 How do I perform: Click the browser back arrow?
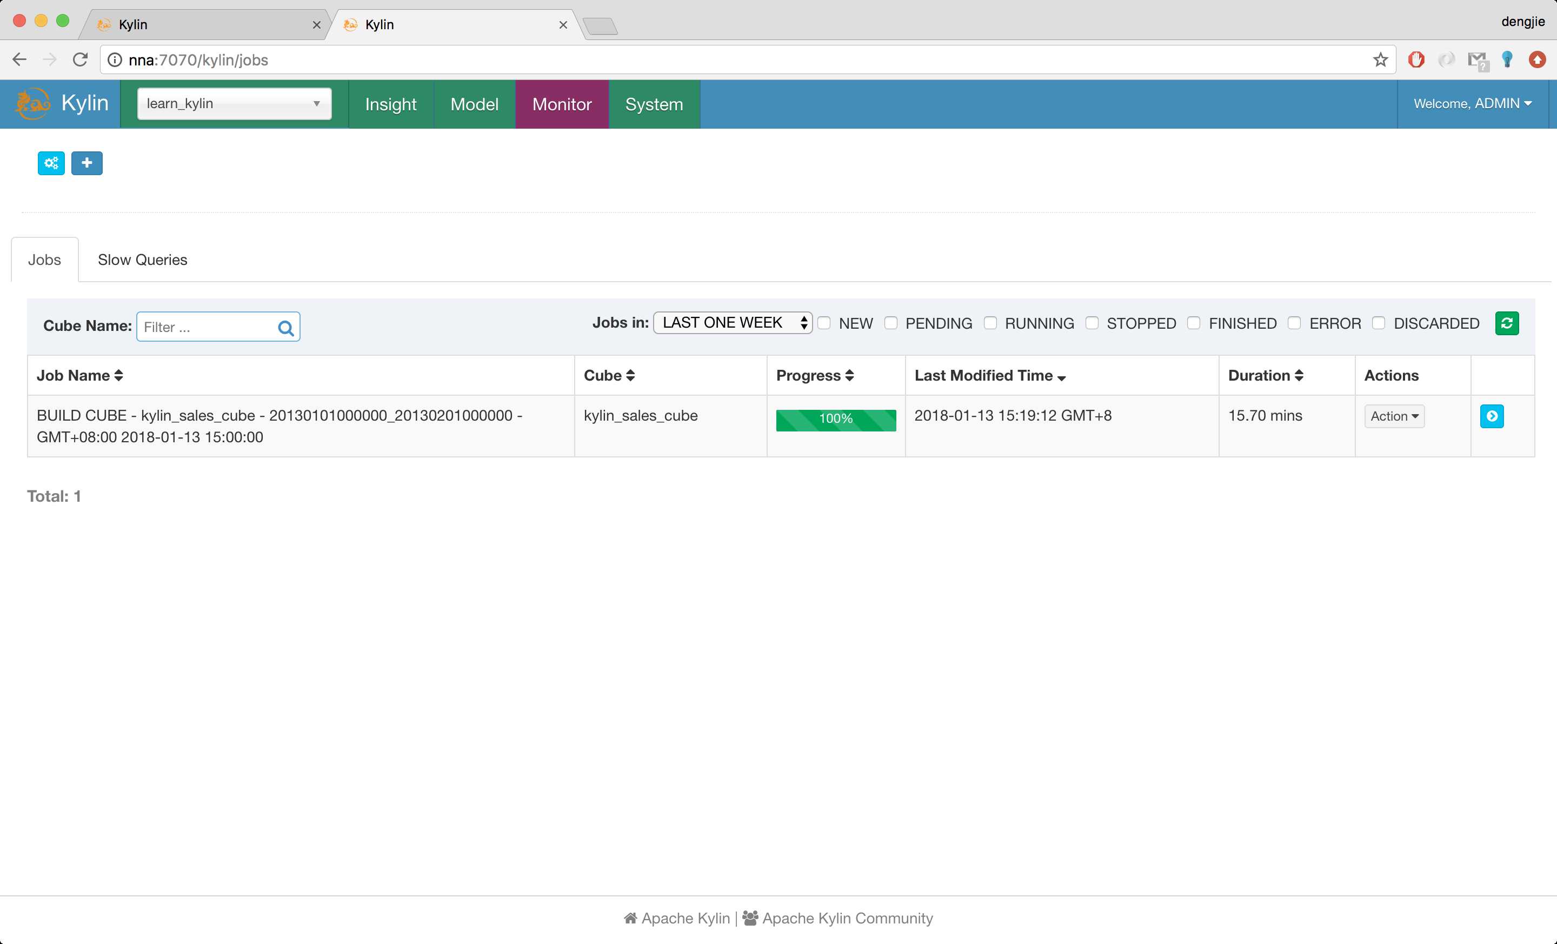[x=19, y=59]
